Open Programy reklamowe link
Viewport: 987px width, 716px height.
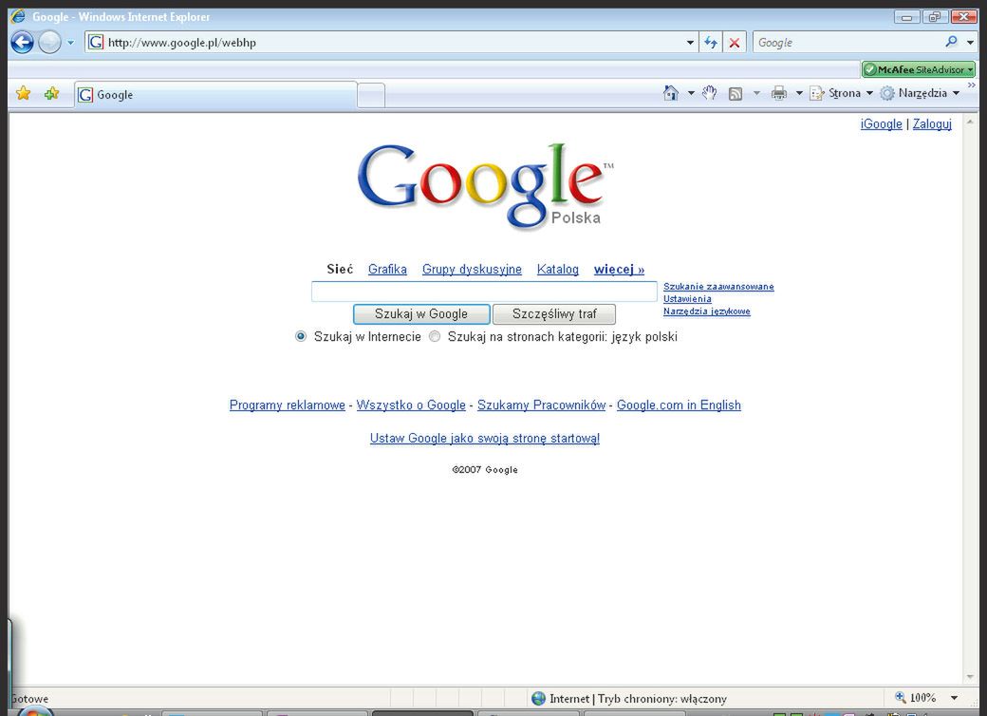coord(287,405)
